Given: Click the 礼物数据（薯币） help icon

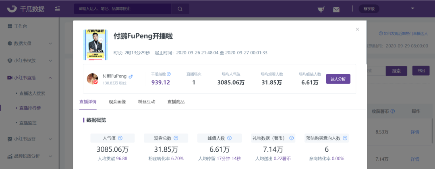Looking at the screenshot, I should tap(291, 138).
